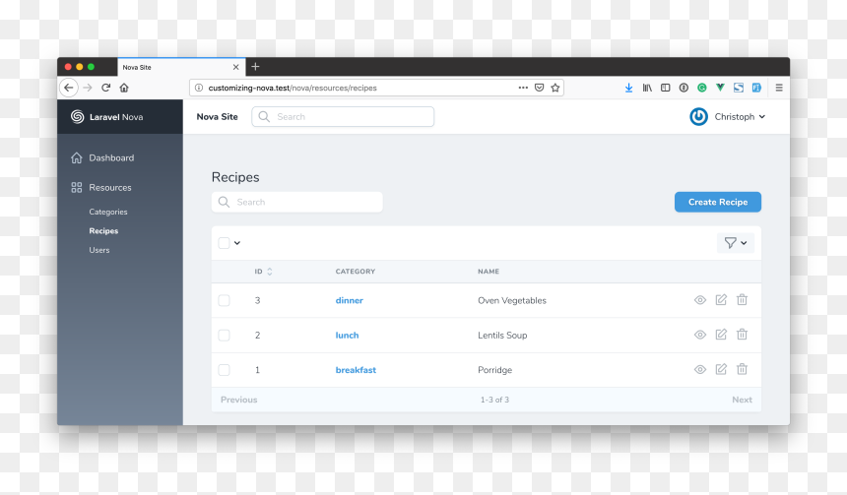
Task: Delete the Porridge recipe
Action: click(x=743, y=369)
